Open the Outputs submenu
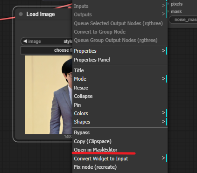Image resolution: width=197 pixels, height=173 pixels. point(120,14)
